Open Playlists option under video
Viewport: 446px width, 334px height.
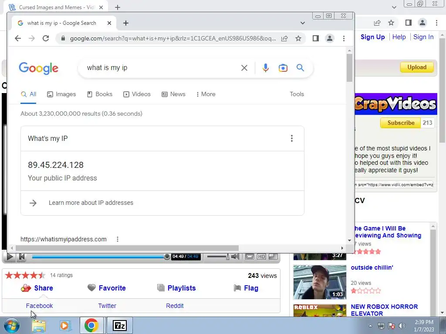pos(176,288)
